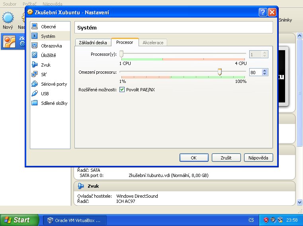This screenshot has width=303, height=226.
Task: Select the Systém chip icon in sidebar
Action: [x=35, y=36]
